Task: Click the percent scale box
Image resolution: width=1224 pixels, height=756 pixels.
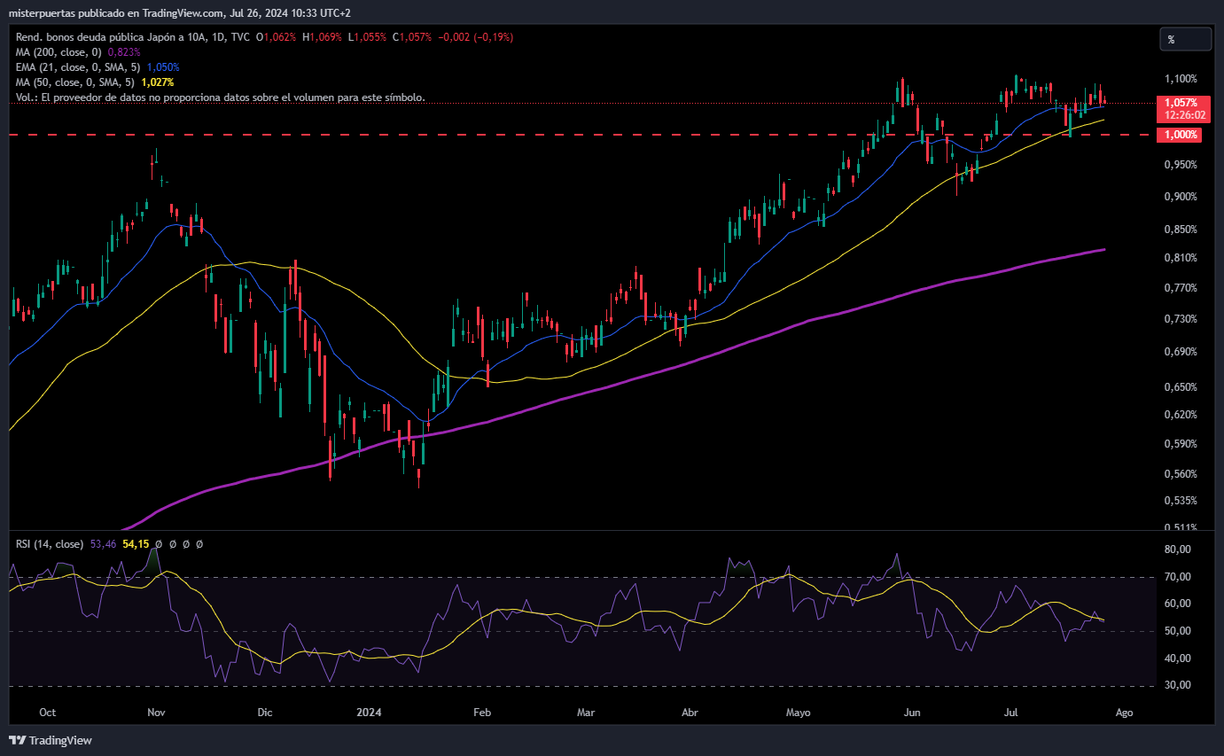Action: tap(1185, 39)
